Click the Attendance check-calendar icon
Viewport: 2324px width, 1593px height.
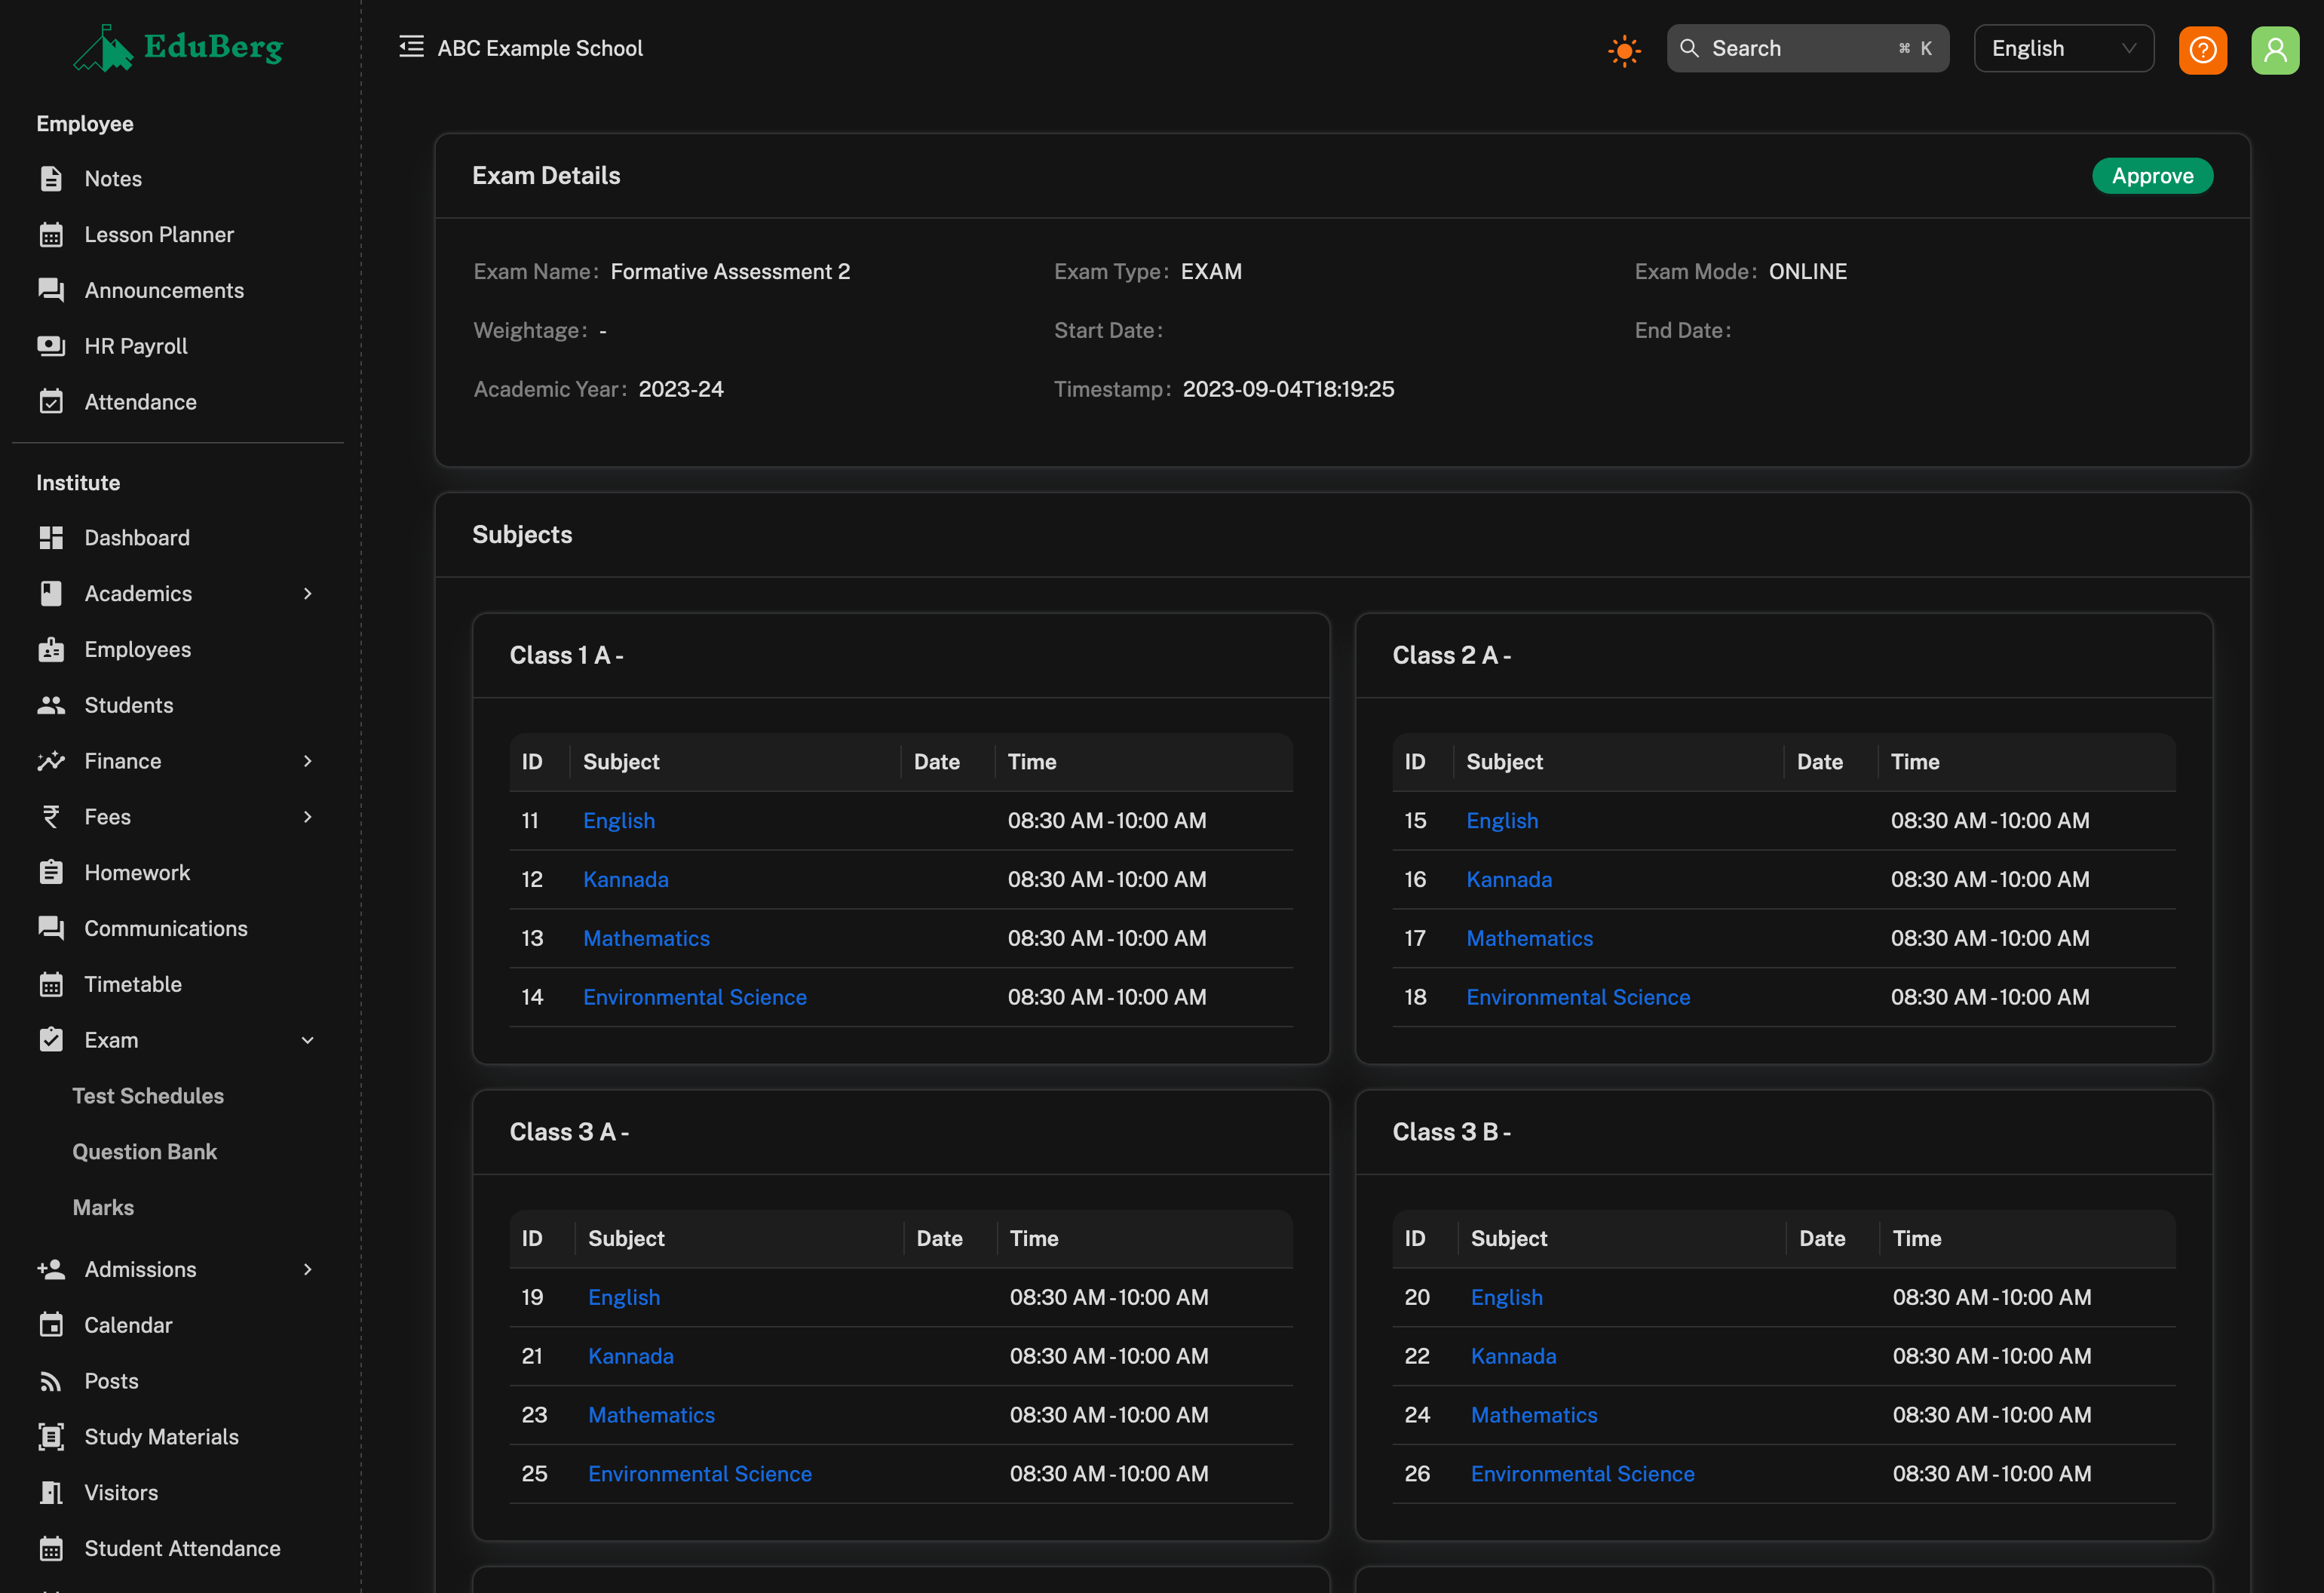coord(51,402)
